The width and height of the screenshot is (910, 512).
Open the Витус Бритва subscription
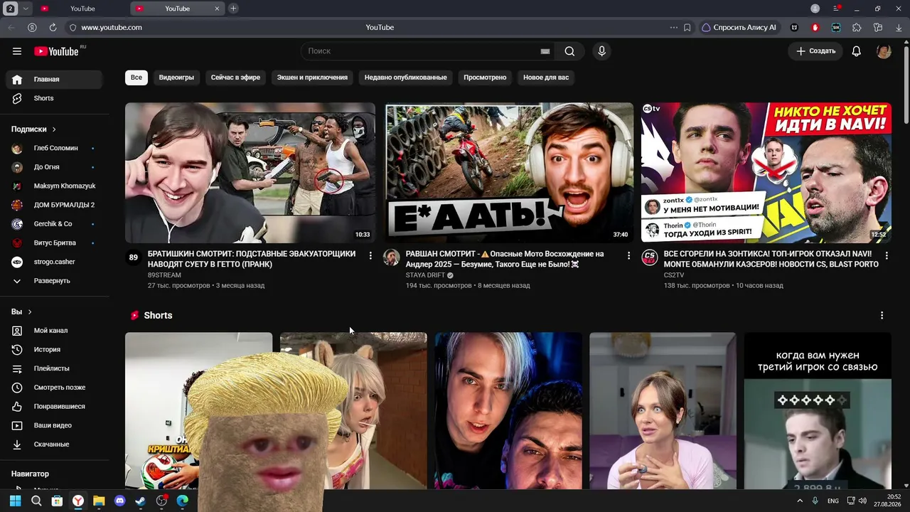pos(54,243)
